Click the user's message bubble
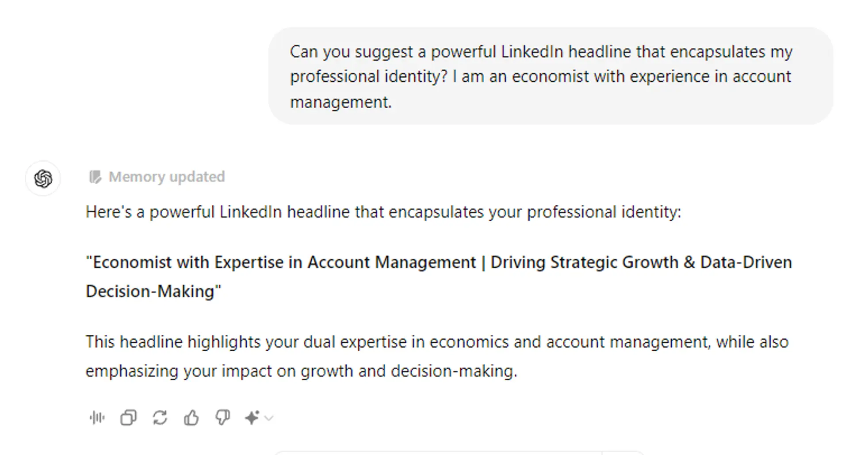The height and width of the screenshot is (455, 849). (x=550, y=76)
